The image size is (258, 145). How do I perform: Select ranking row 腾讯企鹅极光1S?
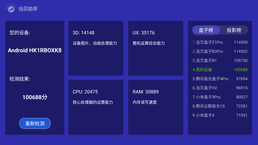point(220,106)
